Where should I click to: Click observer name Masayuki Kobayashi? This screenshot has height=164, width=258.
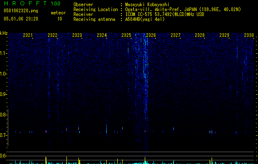[x=147, y=5]
